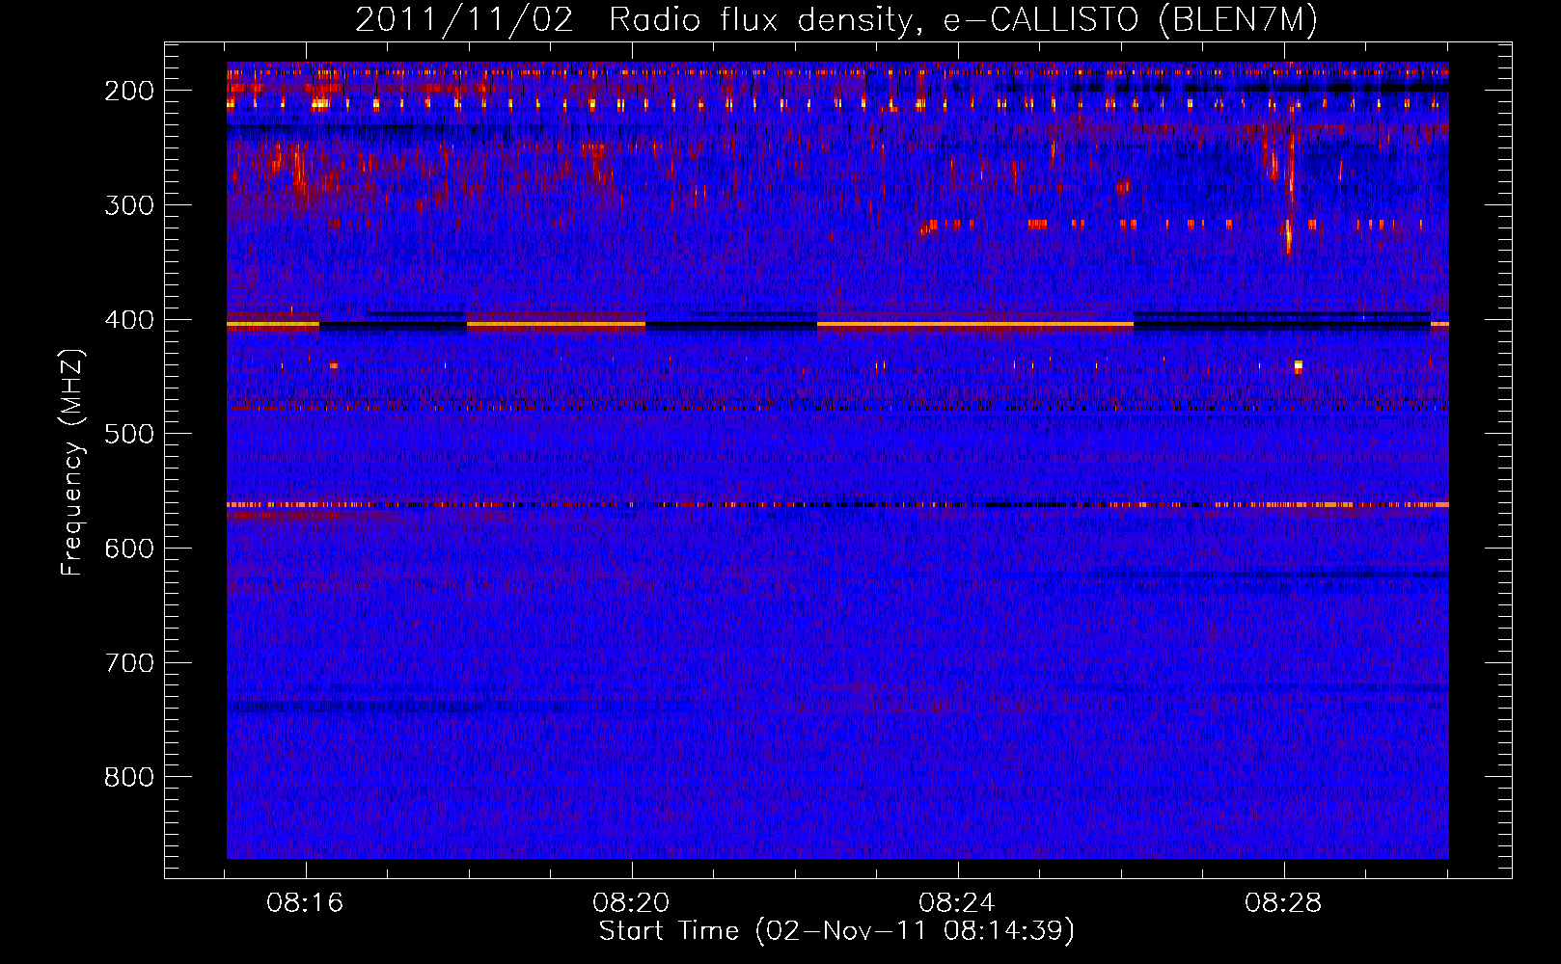Click the 'Frequency (MHZ)' axis label
1561x964 pixels.
pos(72,461)
